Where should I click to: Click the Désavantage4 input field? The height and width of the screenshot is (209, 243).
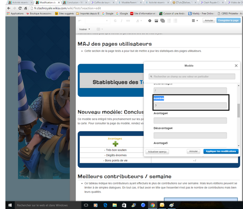(190, 135)
